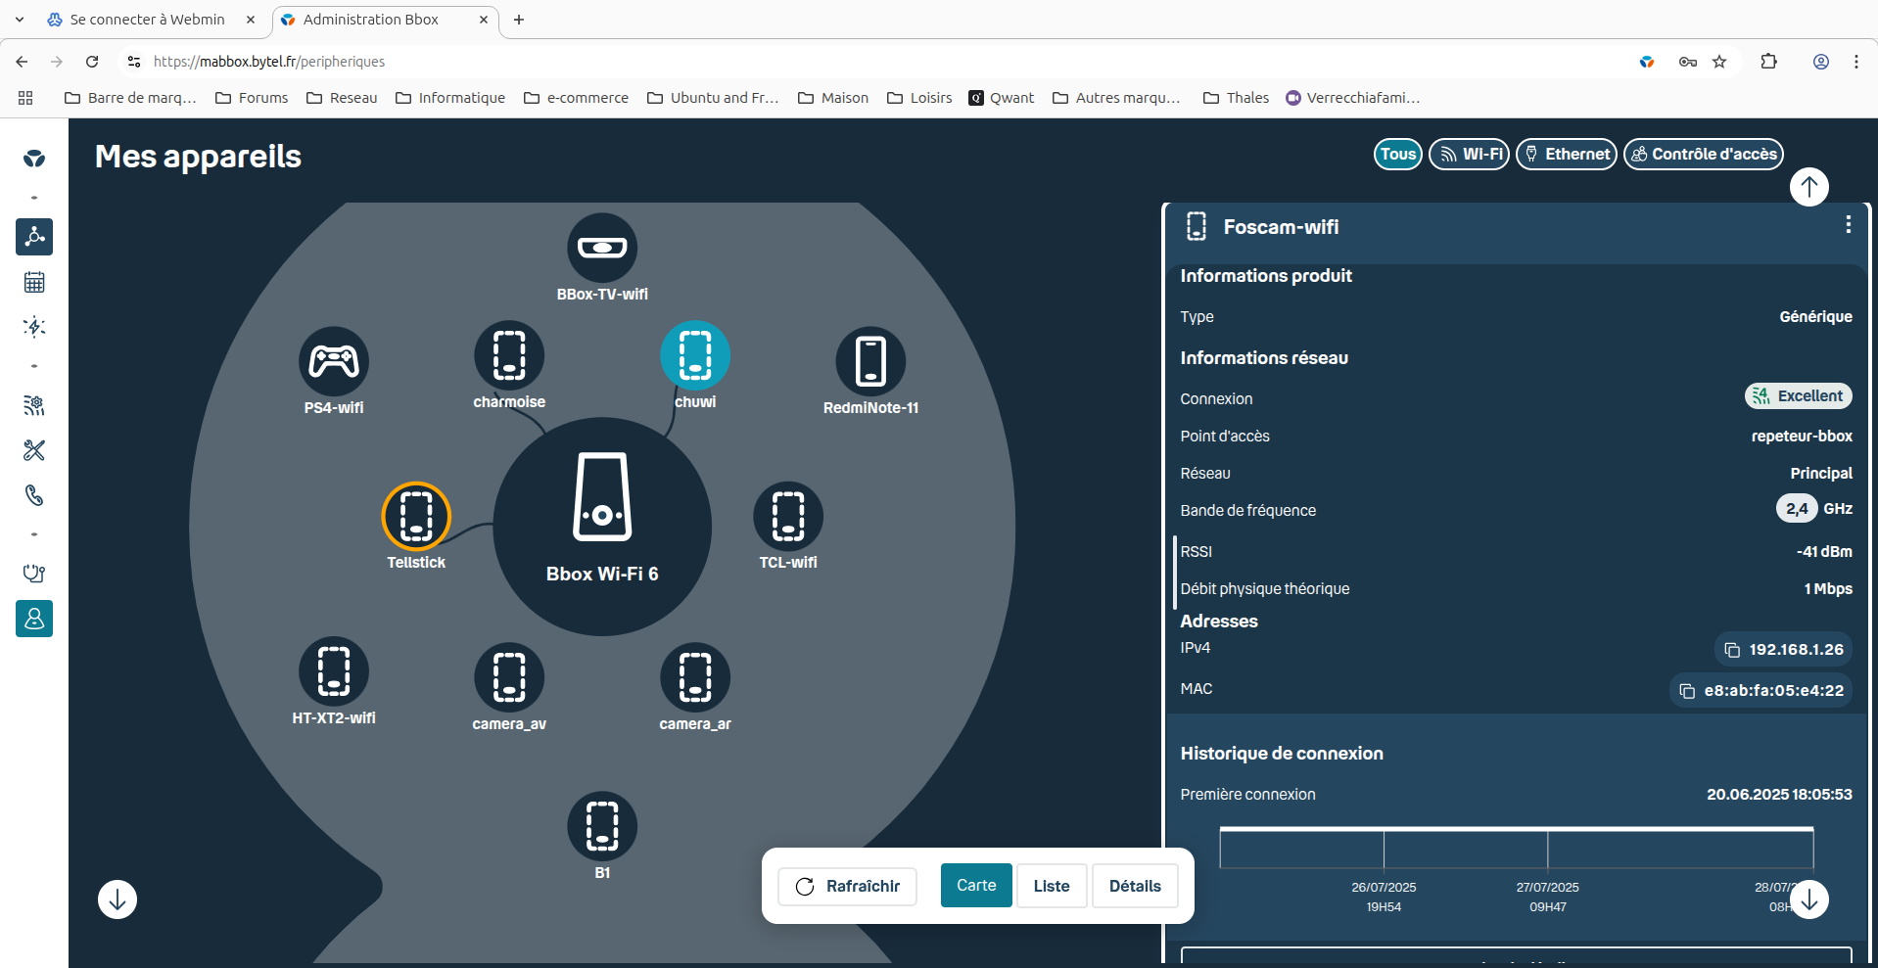
Task: Reload the page in the browser
Action: 92,62
